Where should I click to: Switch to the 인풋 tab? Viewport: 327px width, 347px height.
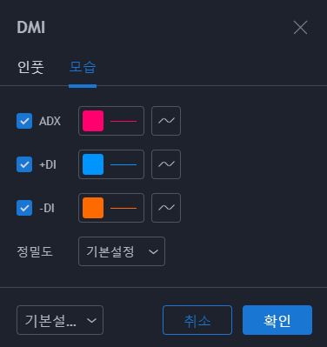tap(30, 67)
